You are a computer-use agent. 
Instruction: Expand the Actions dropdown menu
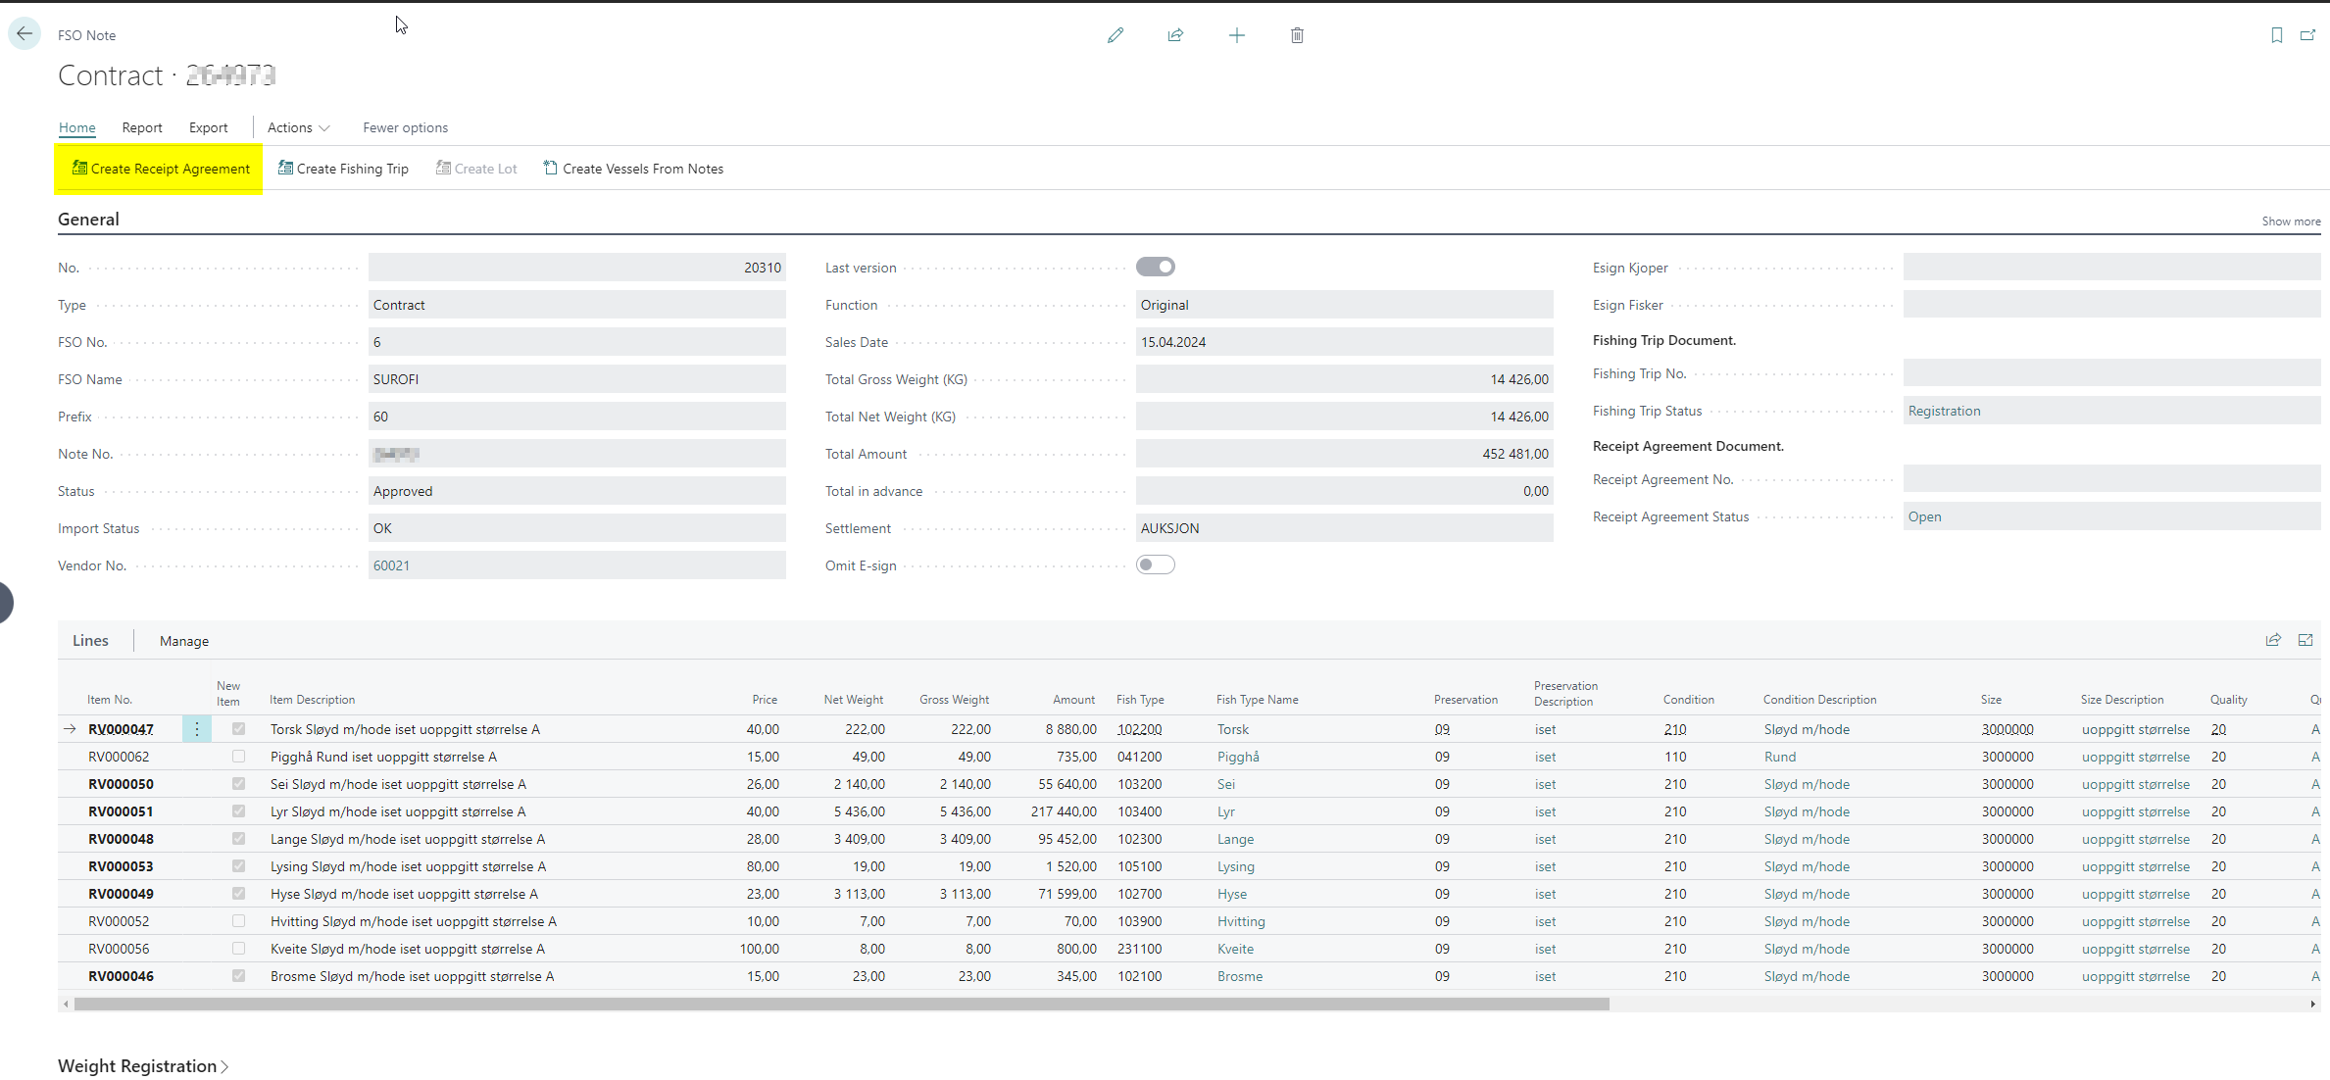click(298, 127)
